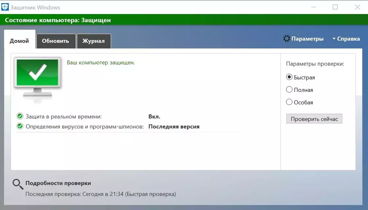Click the 'Состояние компьютера: Защищен' status bar
Viewport: 368px width, 210px height.
pos(184,20)
